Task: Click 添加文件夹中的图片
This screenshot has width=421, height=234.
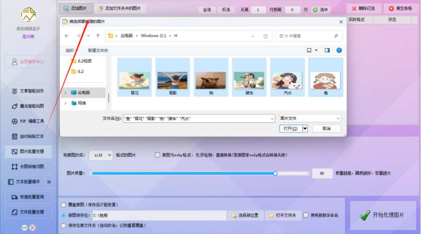Action: [x=120, y=8]
